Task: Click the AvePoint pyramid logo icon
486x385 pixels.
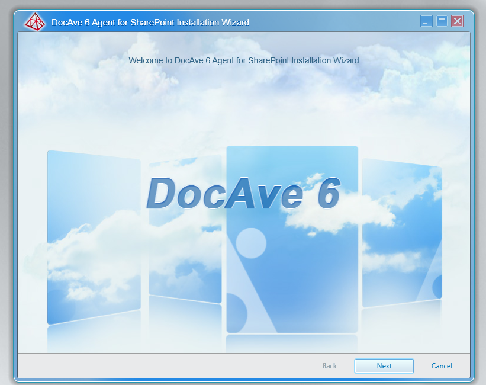Action: click(35, 21)
